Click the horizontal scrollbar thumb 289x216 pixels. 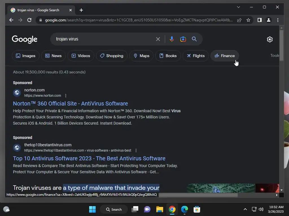pyautogui.click(x=198, y=195)
